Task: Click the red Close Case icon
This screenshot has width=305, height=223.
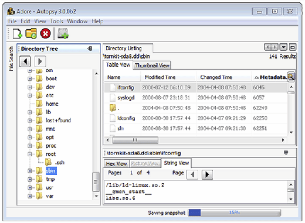Action: [x=45, y=33]
